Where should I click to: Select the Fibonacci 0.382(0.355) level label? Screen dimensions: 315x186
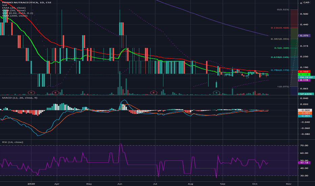[280, 39]
